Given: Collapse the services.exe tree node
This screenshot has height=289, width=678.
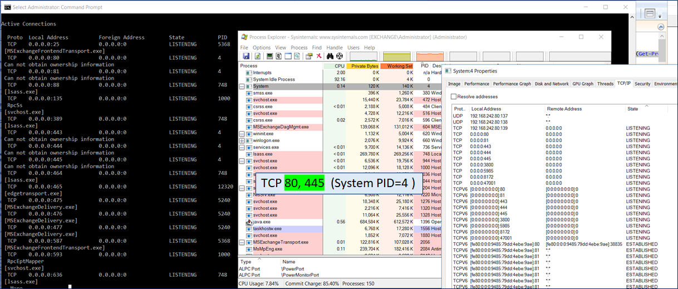Looking at the screenshot, I should coord(242,147).
